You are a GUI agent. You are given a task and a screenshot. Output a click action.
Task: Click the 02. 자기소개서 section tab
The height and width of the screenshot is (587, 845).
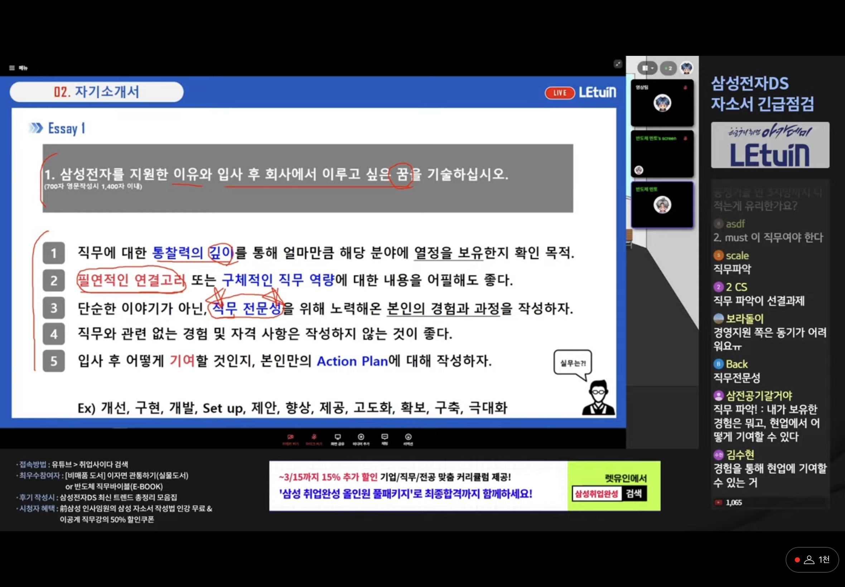(96, 92)
